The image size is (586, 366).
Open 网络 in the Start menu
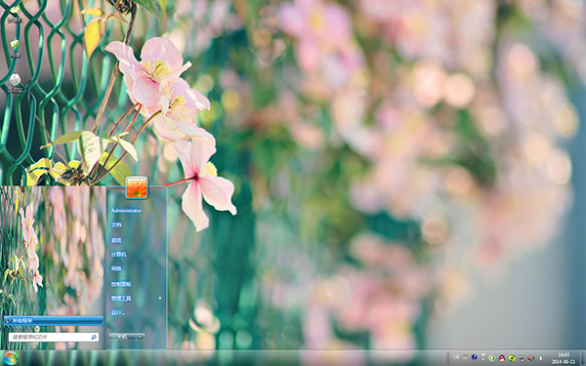[x=116, y=268]
